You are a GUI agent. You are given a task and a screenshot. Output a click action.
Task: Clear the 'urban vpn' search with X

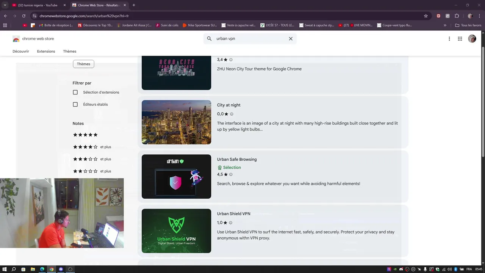[x=291, y=39]
